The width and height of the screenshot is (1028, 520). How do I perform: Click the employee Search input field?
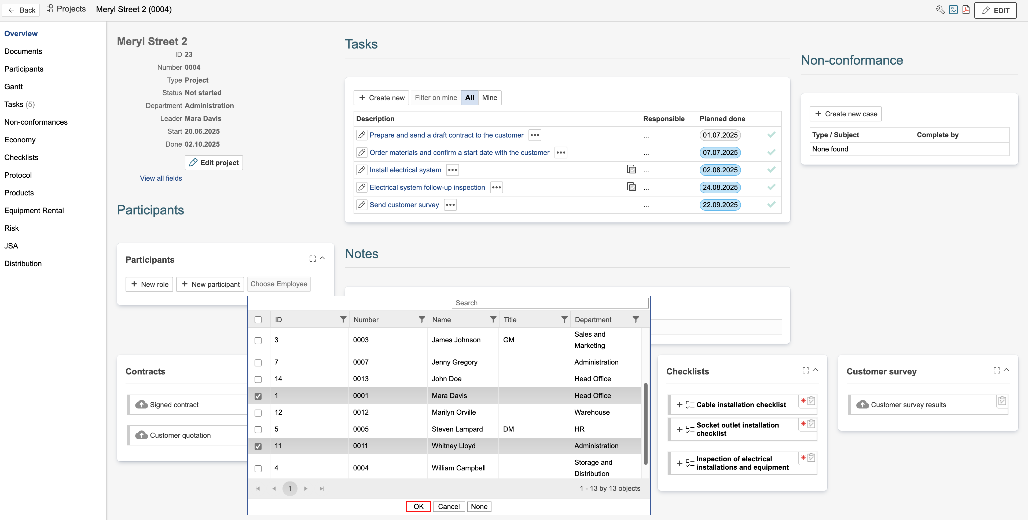(549, 303)
